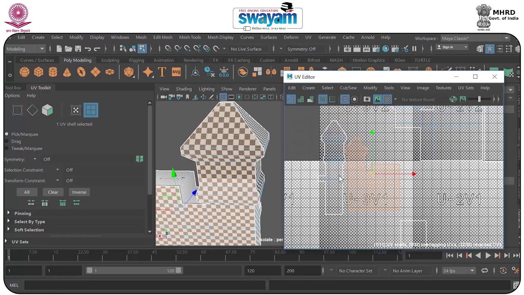Open the Modeling menu set dropdown
The height and width of the screenshot is (295, 524).
[25, 49]
